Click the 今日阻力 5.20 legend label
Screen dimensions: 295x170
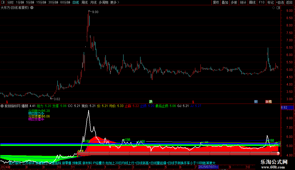coord(39,111)
